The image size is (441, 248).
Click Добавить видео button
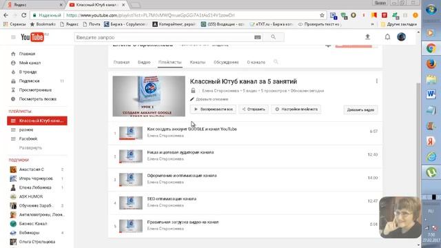tap(360, 110)
